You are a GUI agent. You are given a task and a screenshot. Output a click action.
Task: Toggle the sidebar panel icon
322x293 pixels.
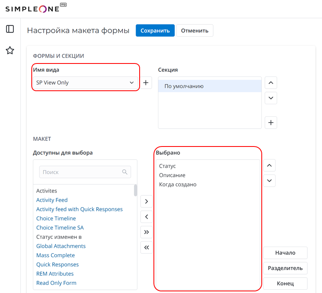[x=10, y=29]
